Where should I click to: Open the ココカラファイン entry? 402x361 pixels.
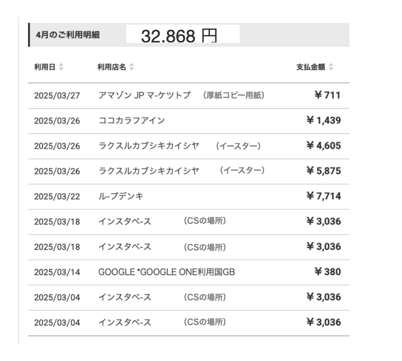(132, 120)
